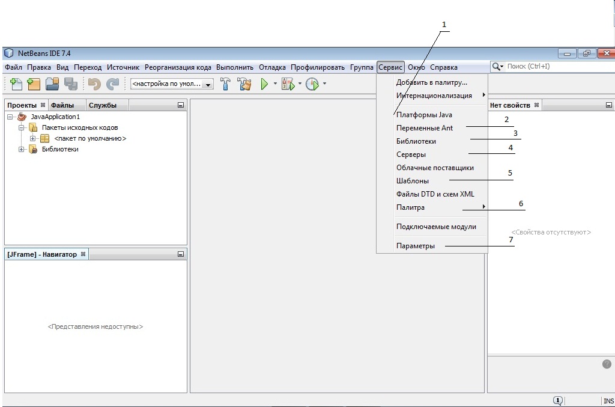
Task: Minimize the Projects panel group
Action: [x=180, y=105]
